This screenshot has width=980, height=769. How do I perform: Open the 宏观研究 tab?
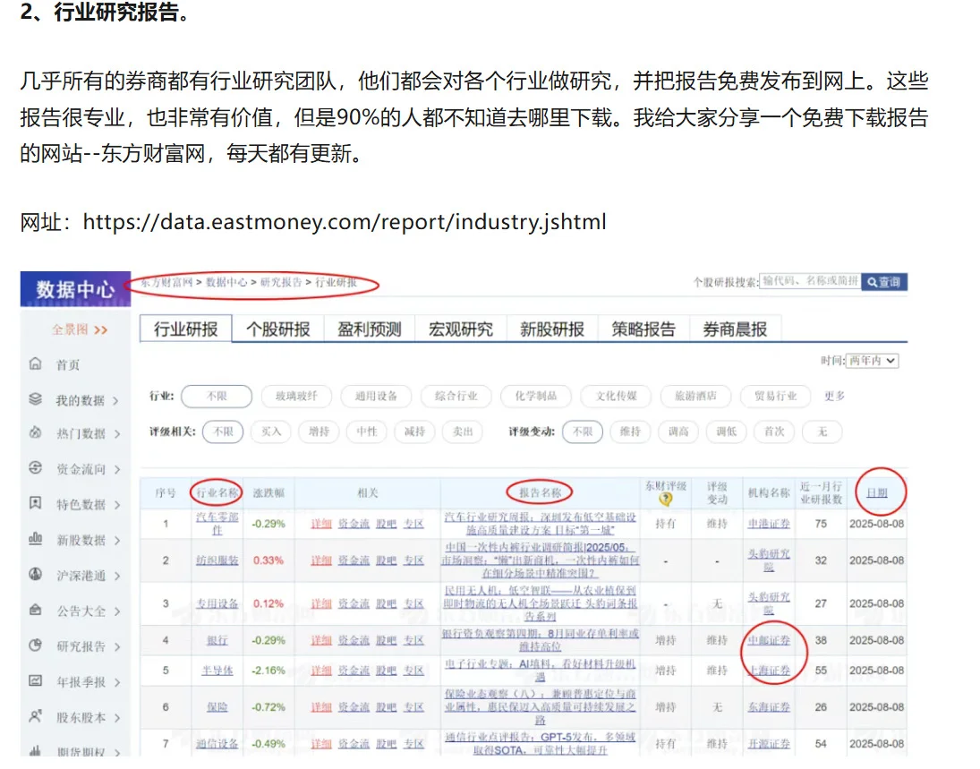click(x=461, y=329)
